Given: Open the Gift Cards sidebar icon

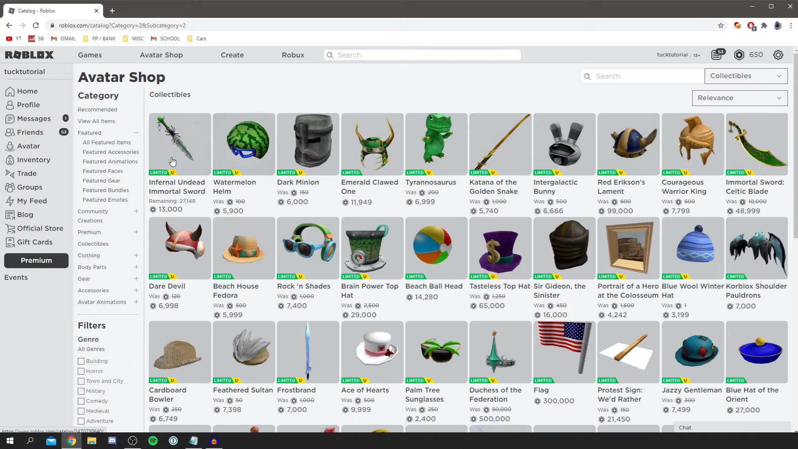Looking at the screenshot, I should 10,242.
